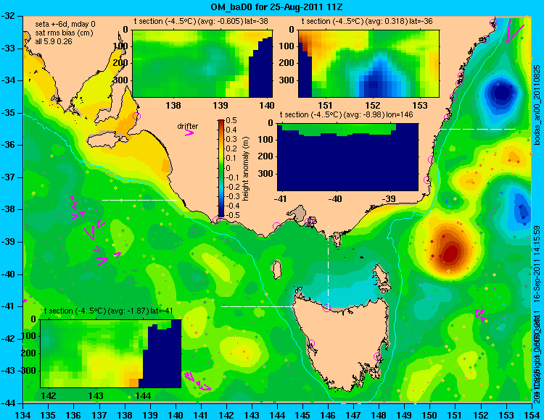
Task: Click the 't section' title with lat=-36
Action: point(367,21)
